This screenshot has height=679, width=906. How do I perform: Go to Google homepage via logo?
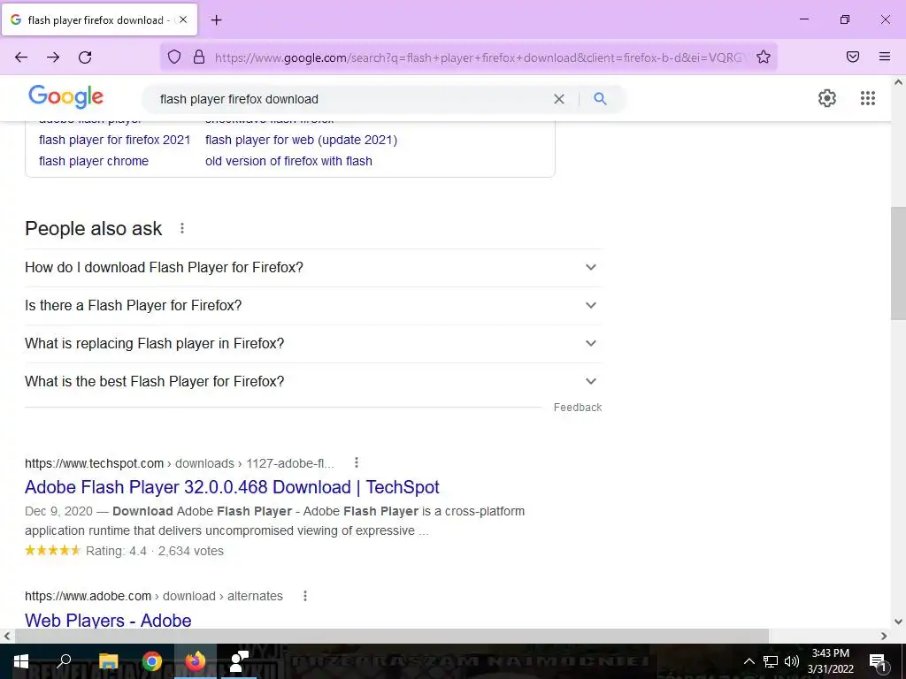coord(65,97)
